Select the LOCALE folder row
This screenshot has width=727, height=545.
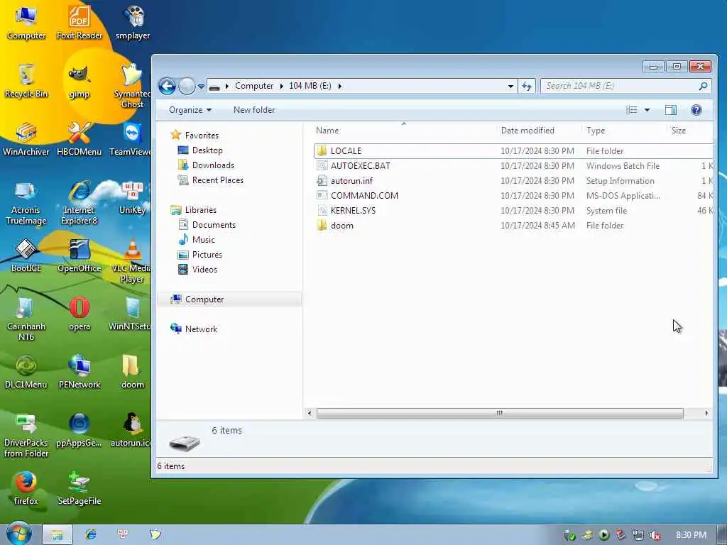(513, 151)
